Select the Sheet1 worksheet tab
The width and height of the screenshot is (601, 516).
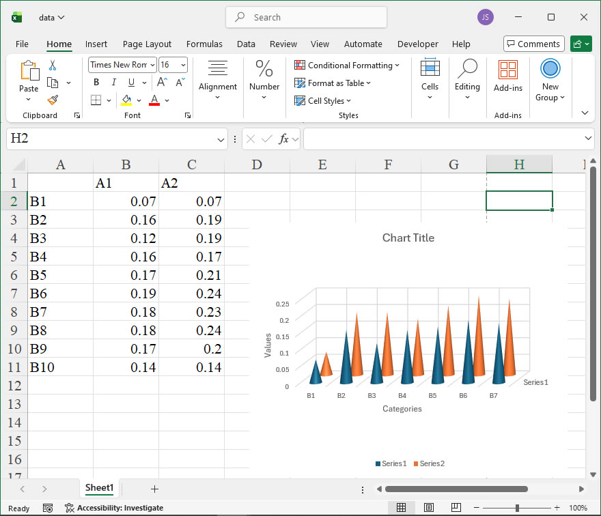pos(99,488)
